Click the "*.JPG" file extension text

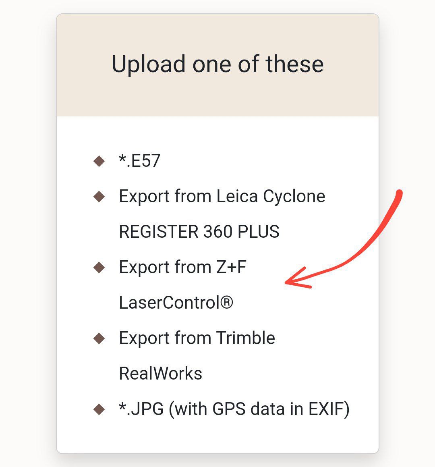[141, 409]
